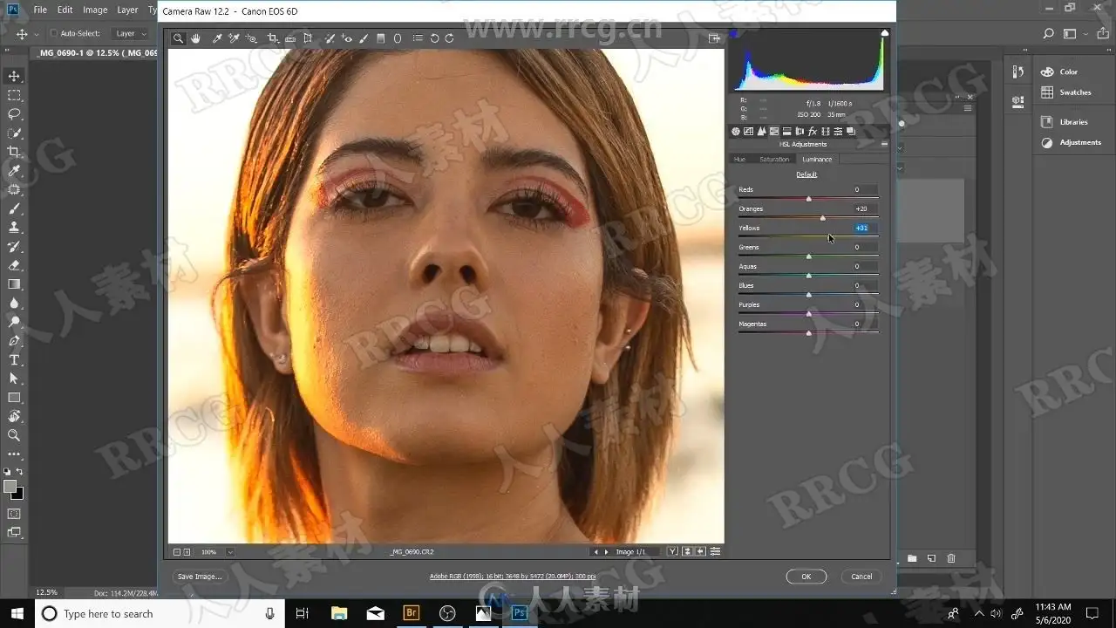Select the Hand tool in Camera Raw
1116x628 pixels.
[x=195, y=38]
